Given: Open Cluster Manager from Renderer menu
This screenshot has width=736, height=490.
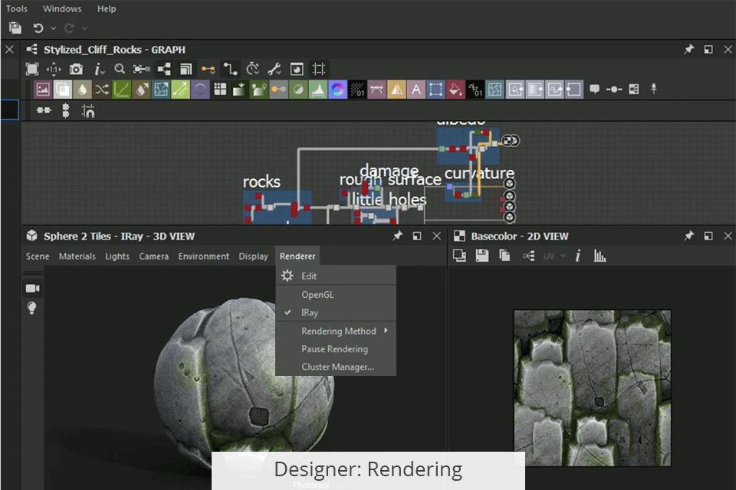Looking at the screenshot, I should tap(336, 367).
